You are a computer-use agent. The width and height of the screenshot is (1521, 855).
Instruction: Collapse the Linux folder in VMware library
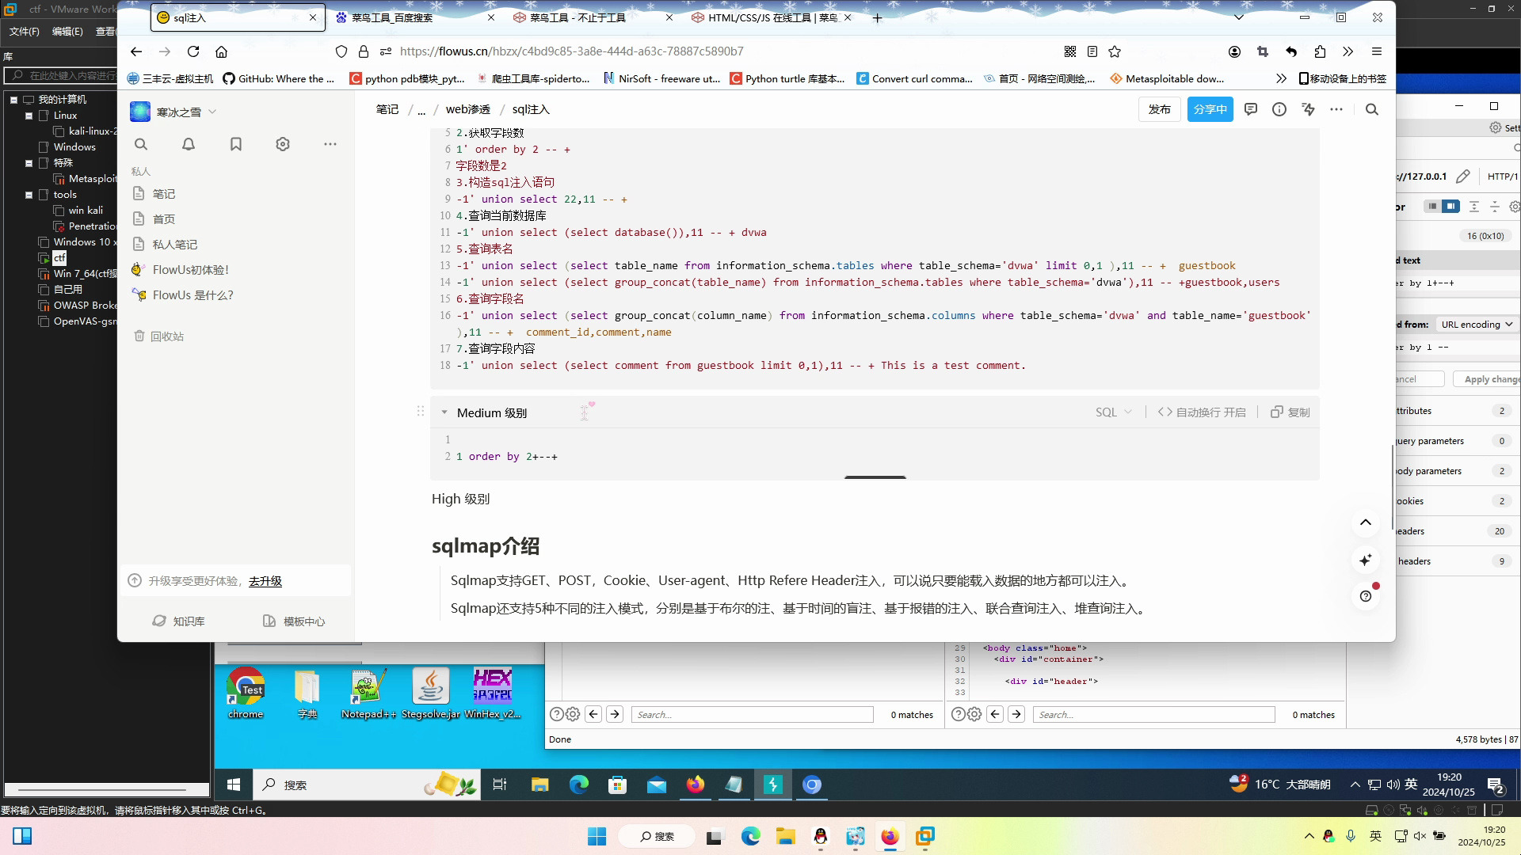(x=29, y=116)
